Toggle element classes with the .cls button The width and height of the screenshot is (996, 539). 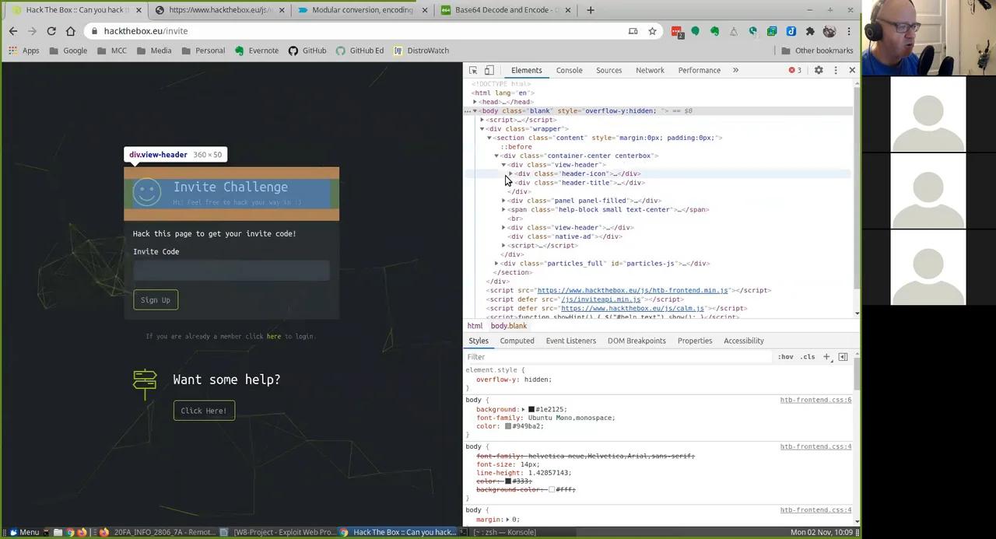[x=807, y=356]
